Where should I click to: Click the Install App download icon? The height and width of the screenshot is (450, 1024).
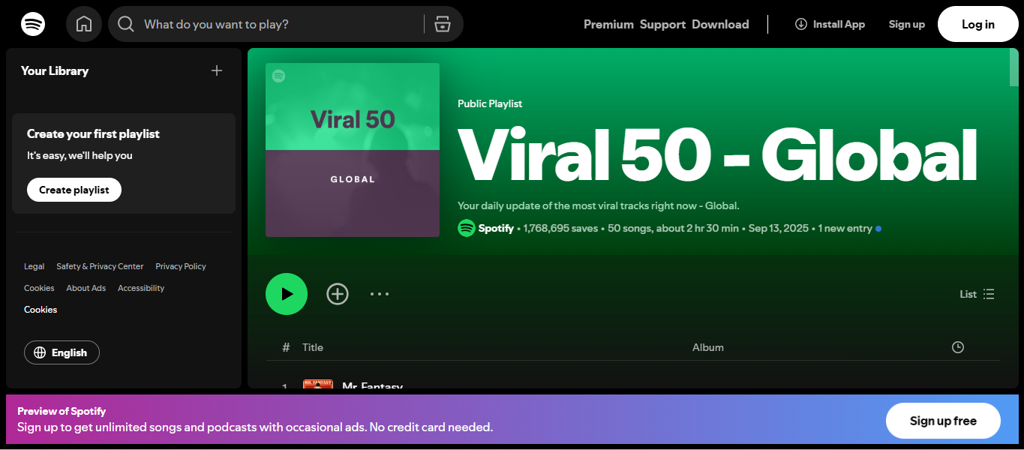coord(799,23)
